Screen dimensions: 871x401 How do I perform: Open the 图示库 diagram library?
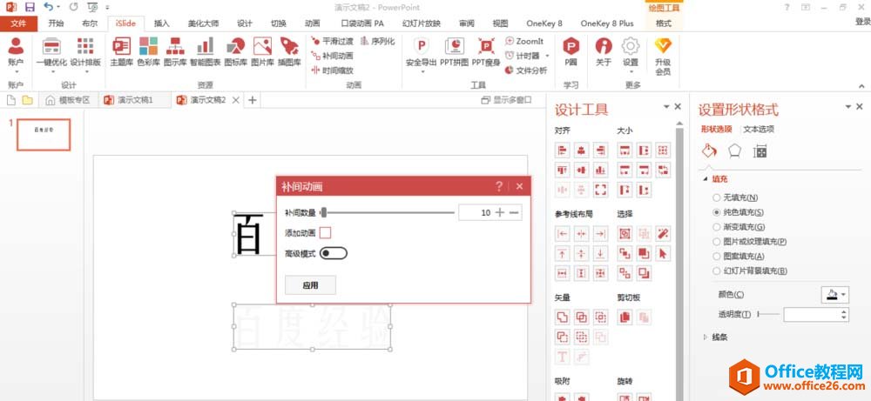[176, 52]
